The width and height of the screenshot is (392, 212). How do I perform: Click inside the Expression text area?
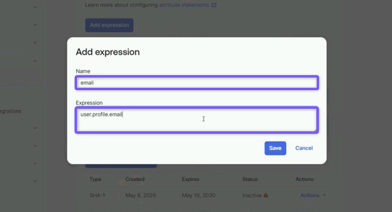coord(197,120)
